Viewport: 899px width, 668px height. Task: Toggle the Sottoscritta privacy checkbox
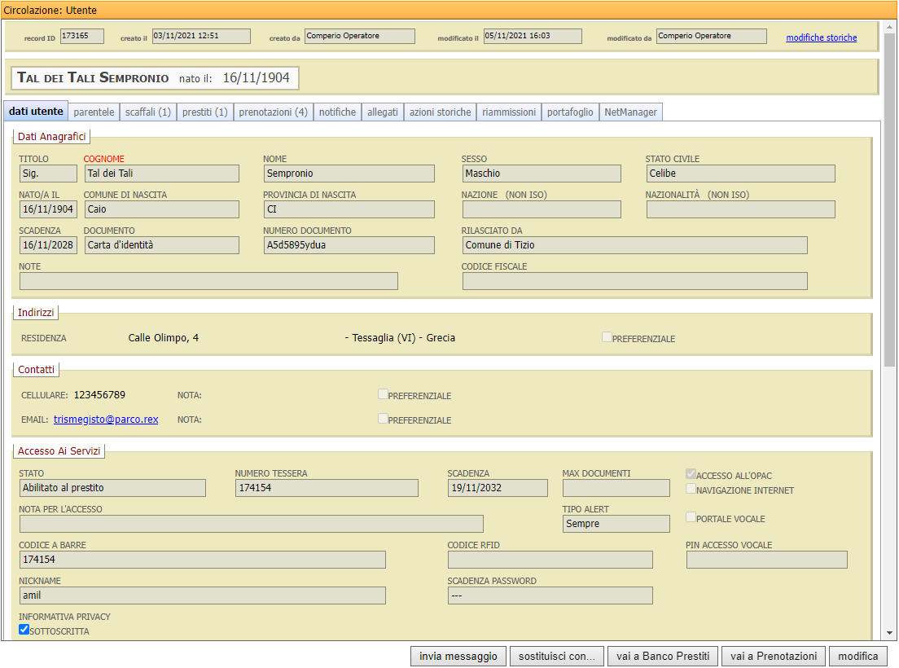tap(24, 629)
